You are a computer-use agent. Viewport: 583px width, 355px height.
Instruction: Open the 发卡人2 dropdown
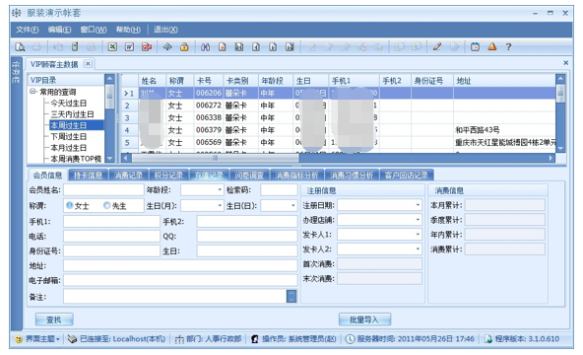click(418, 248)
